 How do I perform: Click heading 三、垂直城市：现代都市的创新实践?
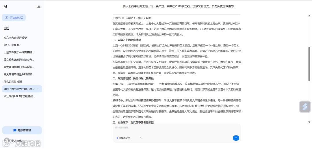[133, 122]
